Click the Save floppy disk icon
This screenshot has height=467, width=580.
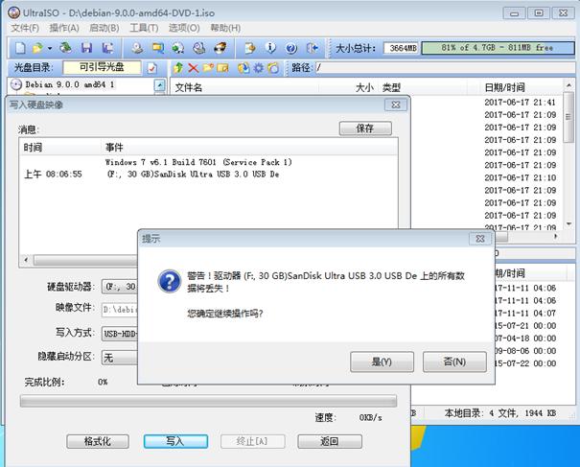coord(86,48)
